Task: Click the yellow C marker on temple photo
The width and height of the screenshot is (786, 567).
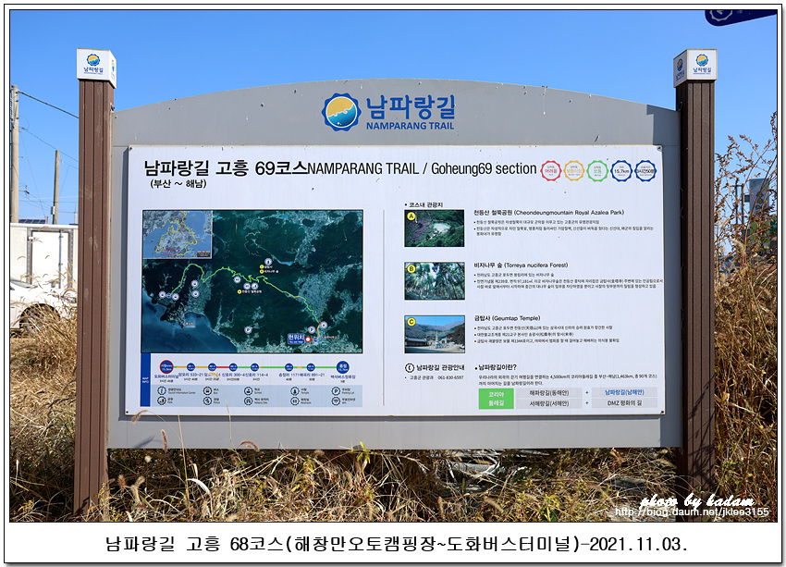Action: pyautogui.click(x=411, y=322)
